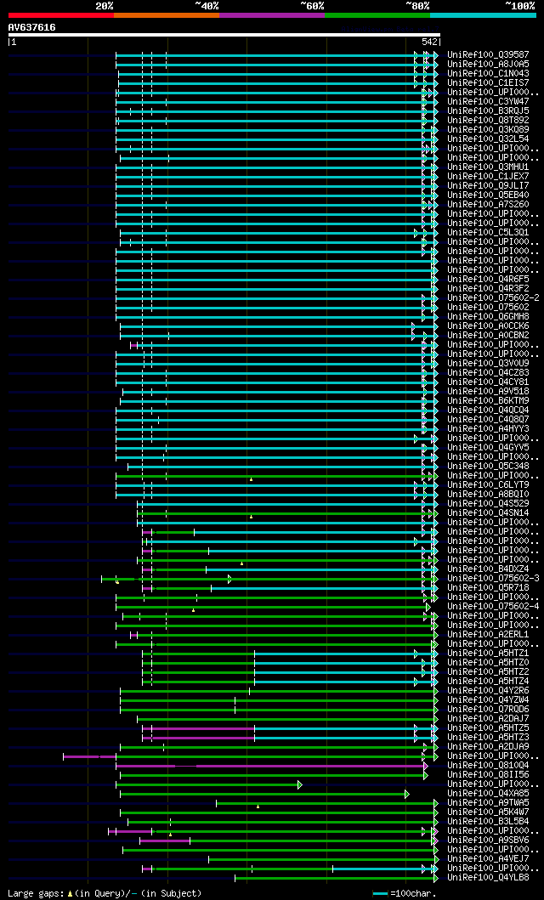The width and height of the screenshot is (544, 900).
Task: Click the green ~80% legend color segment
Action: pyautogui.click(x=377, y=15)
